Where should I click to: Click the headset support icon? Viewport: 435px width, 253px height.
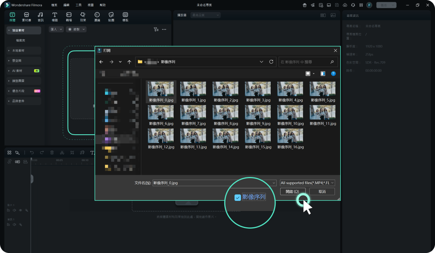[x=353, y=5]
